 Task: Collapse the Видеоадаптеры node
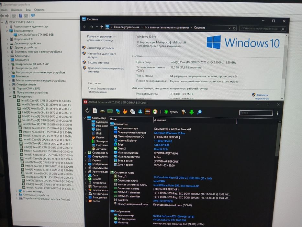tap(7, 31)
